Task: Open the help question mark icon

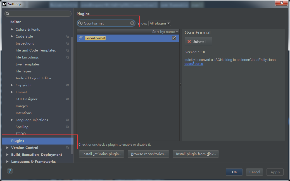Action: point(10,171)
